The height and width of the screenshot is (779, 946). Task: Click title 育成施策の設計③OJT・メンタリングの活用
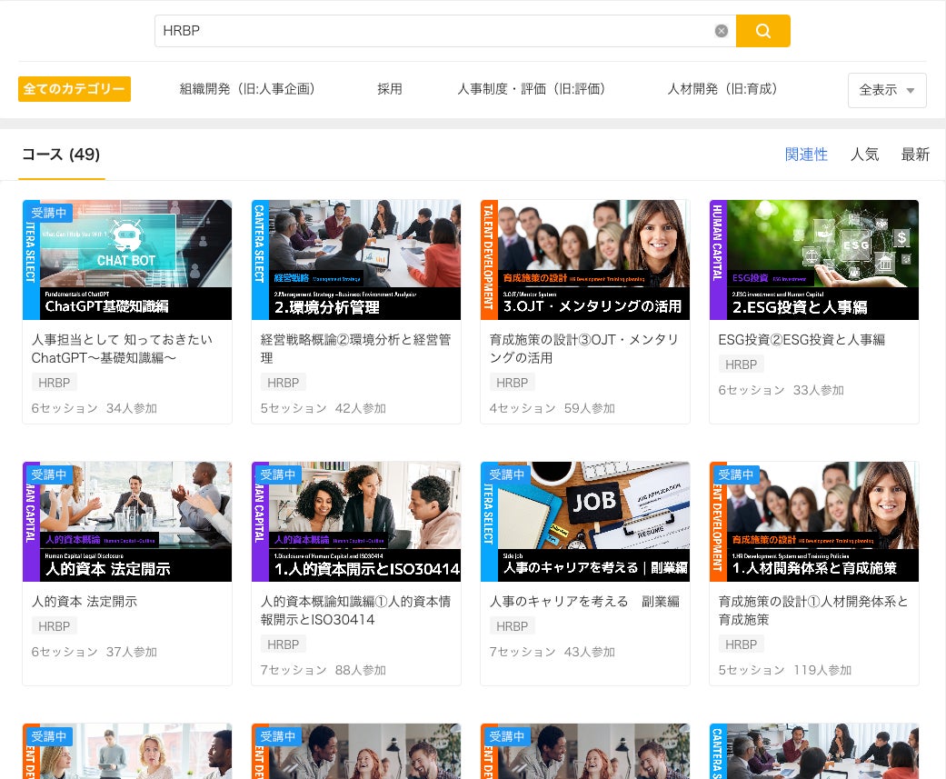[584, 349]
